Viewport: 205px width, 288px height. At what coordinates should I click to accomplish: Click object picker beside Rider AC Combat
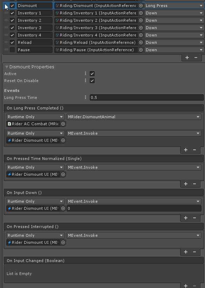click(x=63, y=124)
